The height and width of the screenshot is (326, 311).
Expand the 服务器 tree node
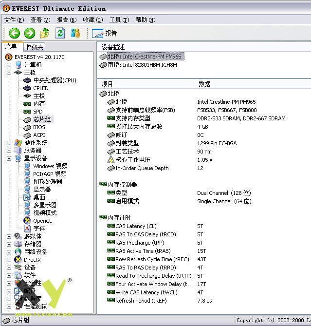[x=9, y=151]
